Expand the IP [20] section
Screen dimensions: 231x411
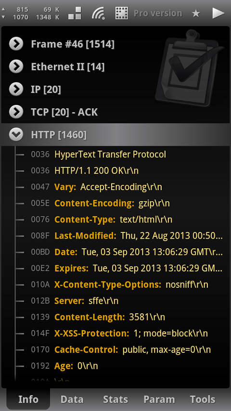click(115, 90)
